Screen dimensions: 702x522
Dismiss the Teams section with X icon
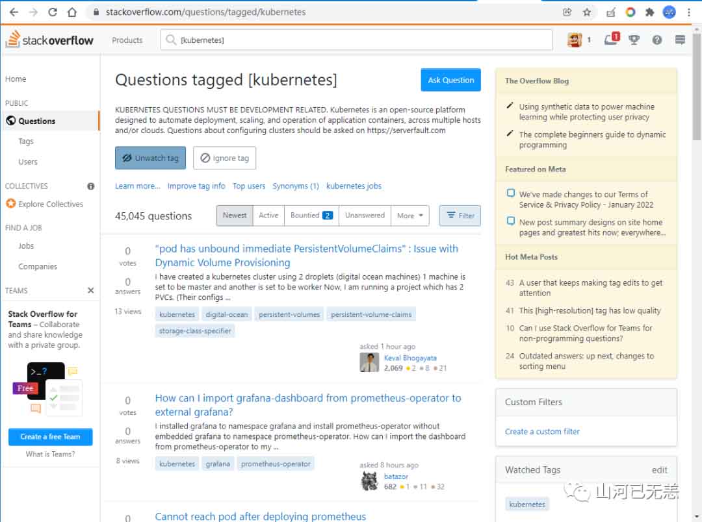point(91,290)
